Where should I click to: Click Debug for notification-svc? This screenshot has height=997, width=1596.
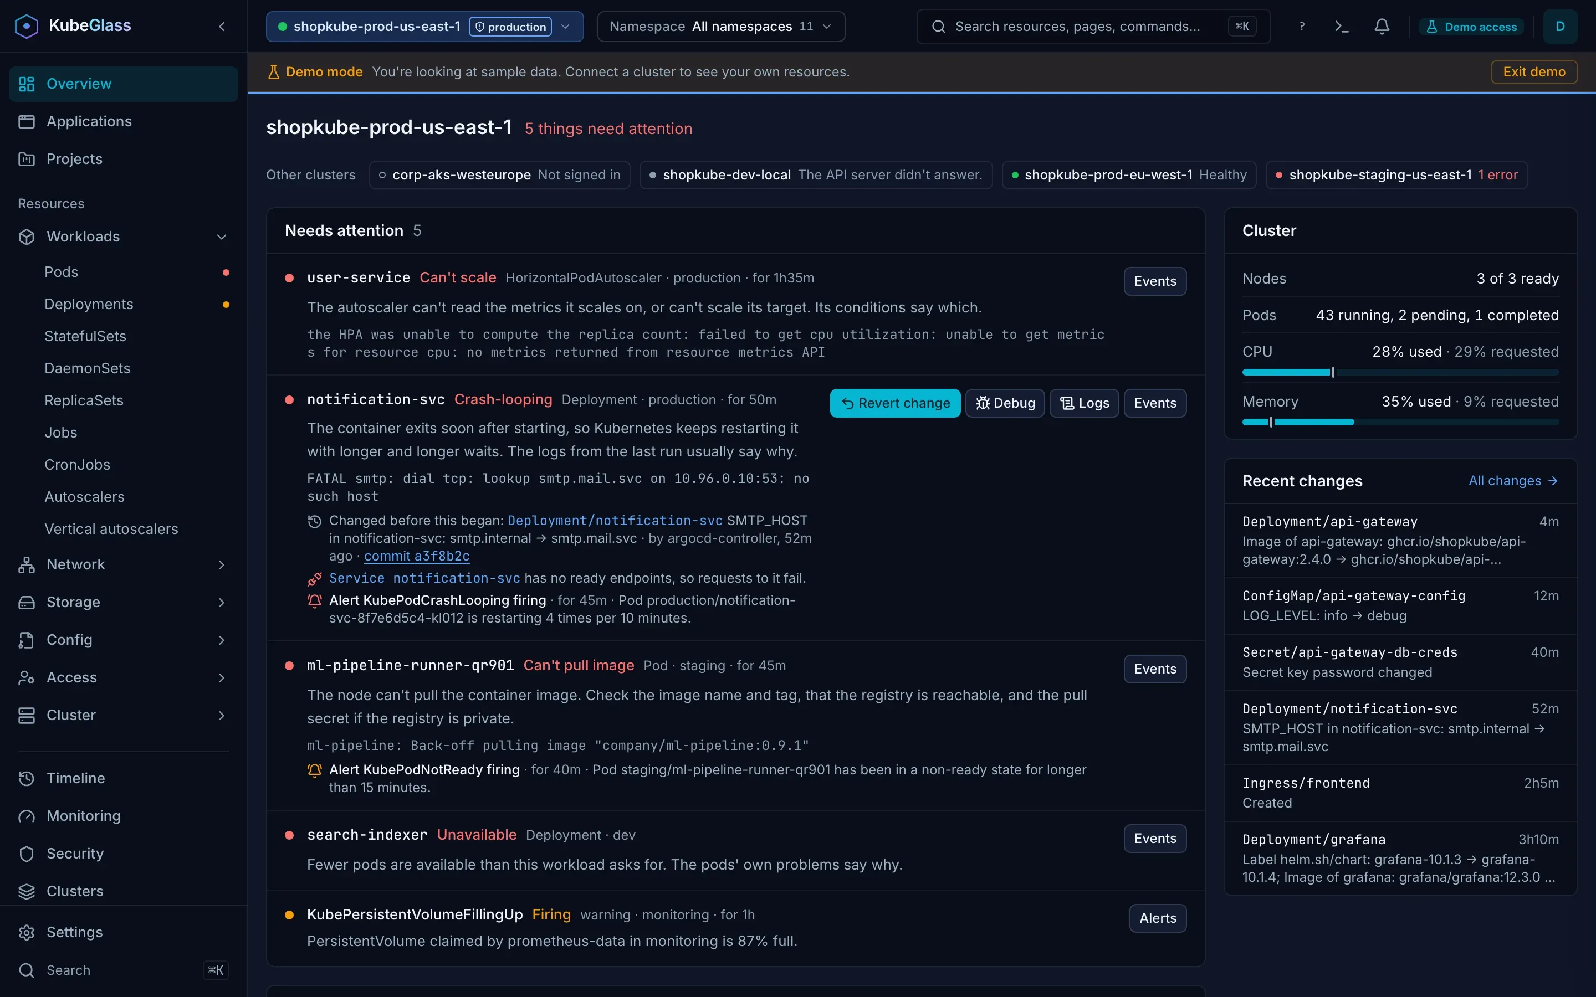click(x=1004, y=403)
